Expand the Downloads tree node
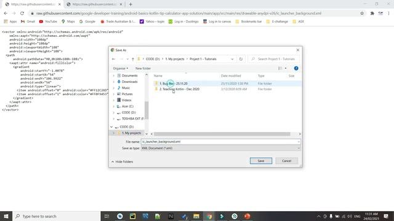Screen dimensions: 394x221 (x=113, y=82)
